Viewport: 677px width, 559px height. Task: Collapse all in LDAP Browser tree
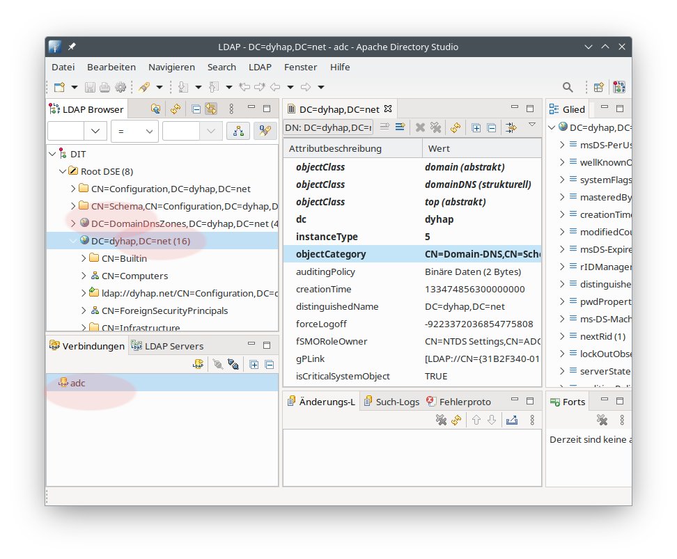click(x=196, y=109)
